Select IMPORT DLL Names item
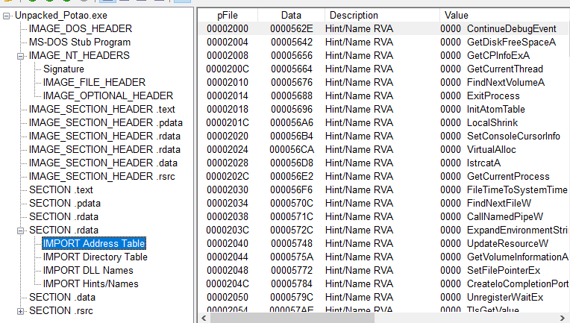Viewport: 570px width, 323px height. coord(88,271)
